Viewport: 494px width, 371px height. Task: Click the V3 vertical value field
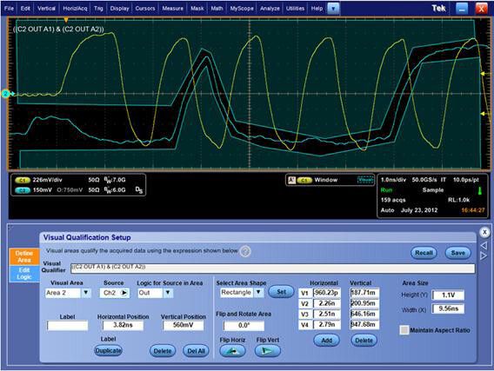364,314
